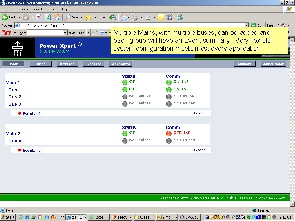Click the Edit with Word toolbar icon

[x=148, y=18]
